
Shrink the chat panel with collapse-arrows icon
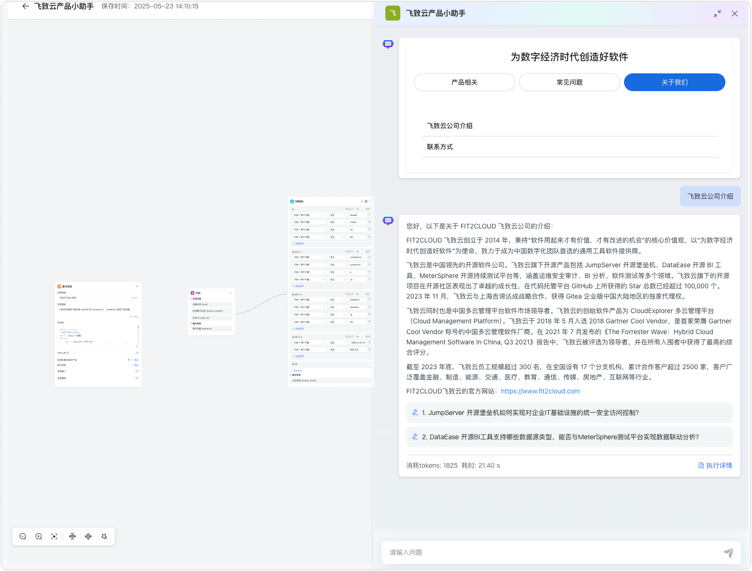tap(717, 14)
